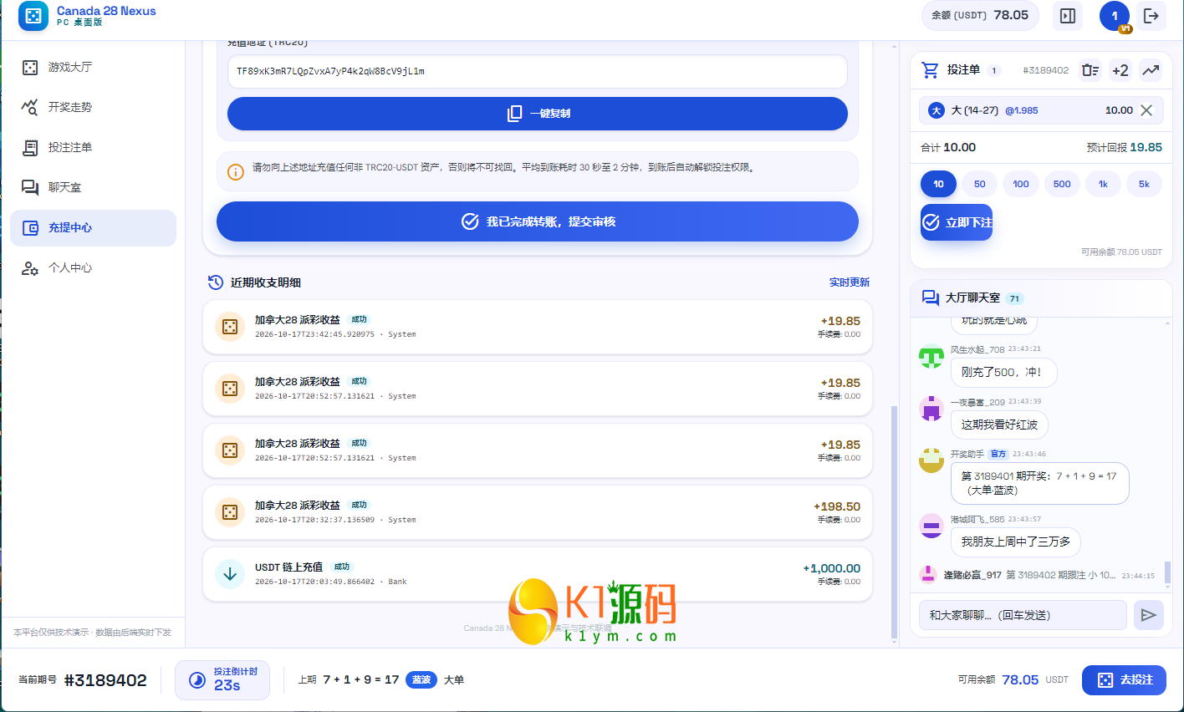Click the 去投注 button in bottom bar
The height and width of the screenshot is (712, 1184).
[1124, 680]
